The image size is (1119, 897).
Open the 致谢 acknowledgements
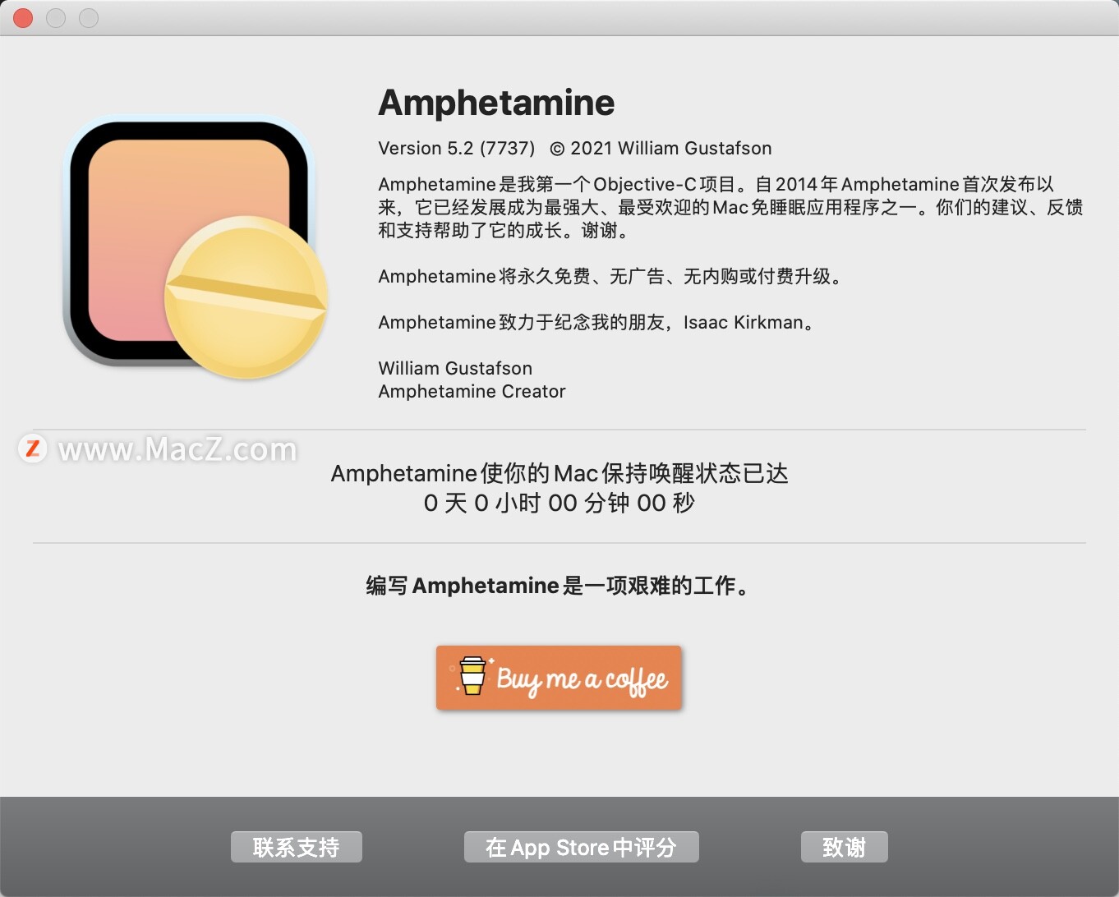tap(844, 847)
